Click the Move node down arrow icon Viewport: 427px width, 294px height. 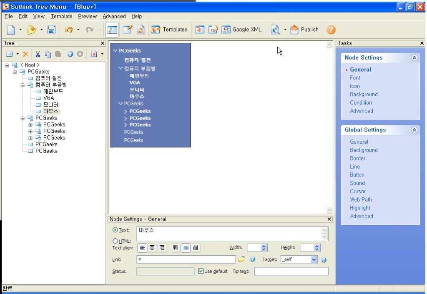pos(80,54)
